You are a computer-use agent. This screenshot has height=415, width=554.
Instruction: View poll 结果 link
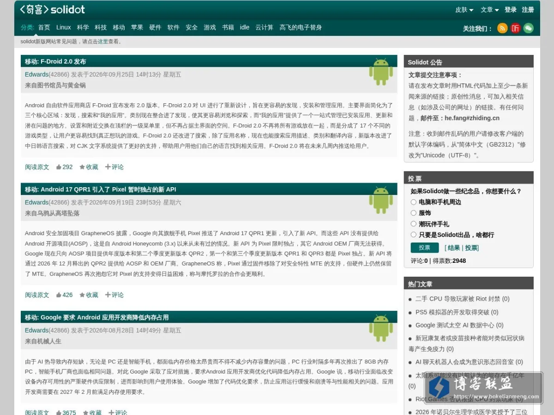(454, 248)
